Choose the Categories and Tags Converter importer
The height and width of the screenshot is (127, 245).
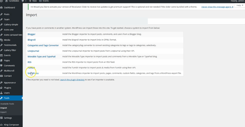pos(43,45)
